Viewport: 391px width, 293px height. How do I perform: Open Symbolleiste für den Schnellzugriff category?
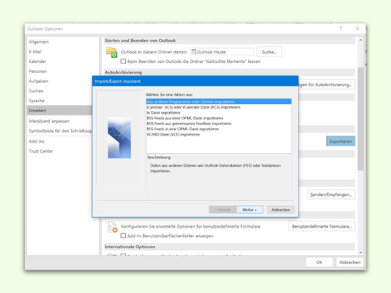click(x=60, y=131)
